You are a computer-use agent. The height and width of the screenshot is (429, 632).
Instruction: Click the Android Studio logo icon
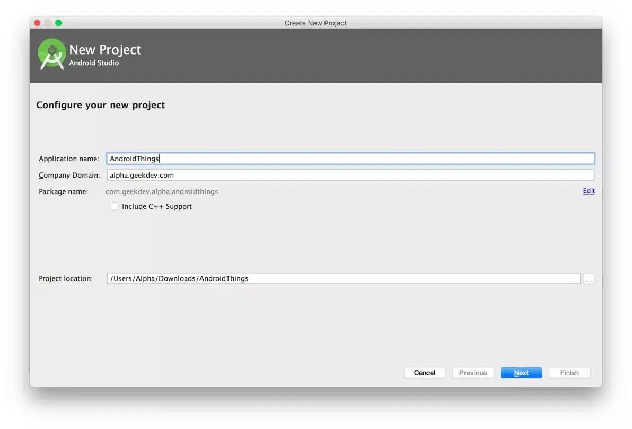click(x=51, y=55)
